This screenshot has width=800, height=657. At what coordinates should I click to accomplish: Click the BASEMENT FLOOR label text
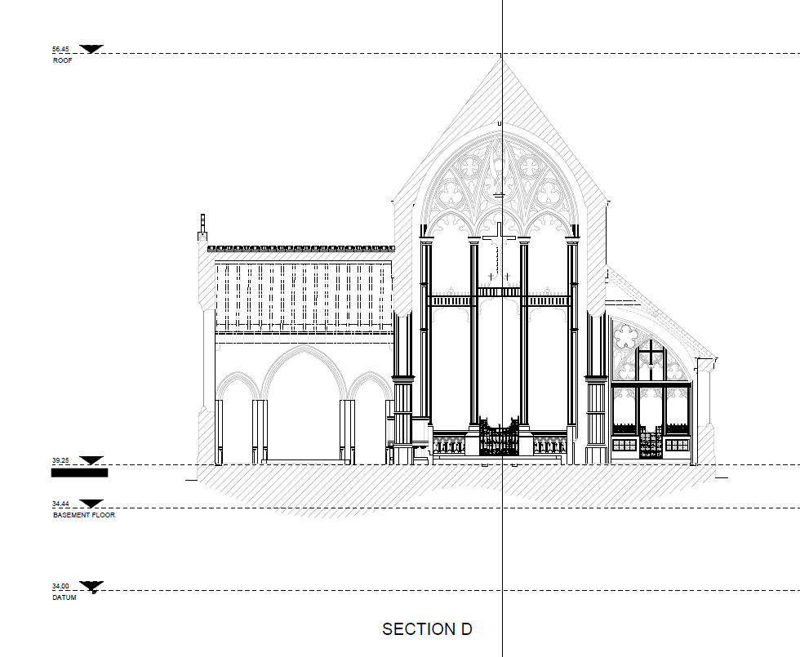(x=84, y=515)
